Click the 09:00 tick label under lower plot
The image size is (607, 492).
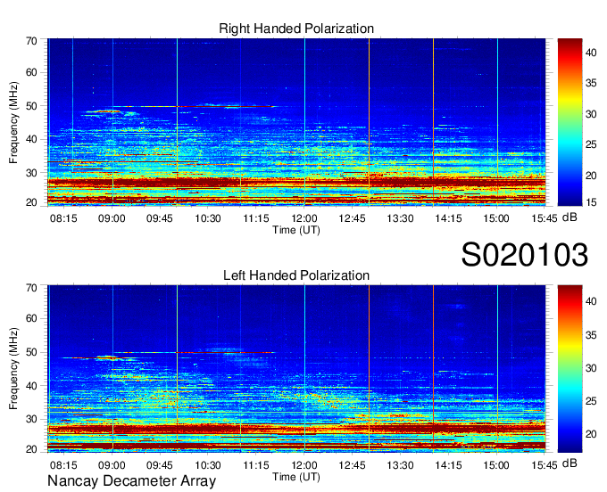pyautogui.click(x=112, y=465)
